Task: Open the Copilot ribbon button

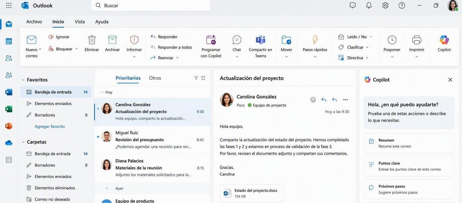Action: (x=444, y=44)
